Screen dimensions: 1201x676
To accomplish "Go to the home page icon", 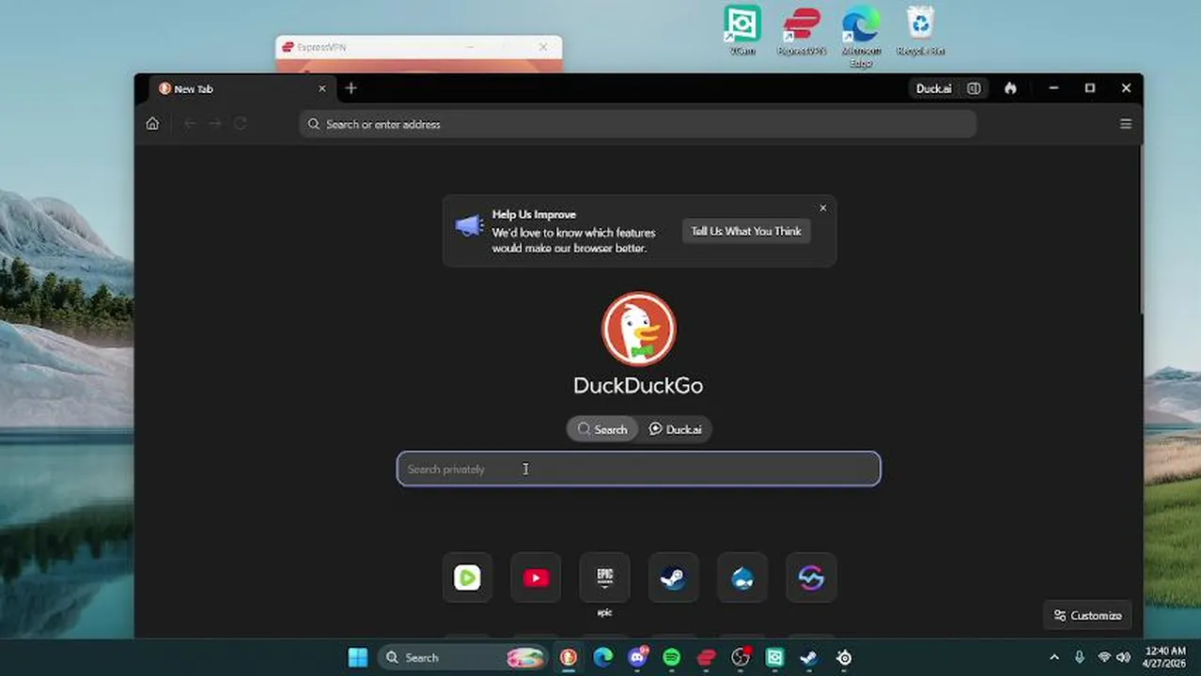I will pyautogui.click(x=152, y=124).
